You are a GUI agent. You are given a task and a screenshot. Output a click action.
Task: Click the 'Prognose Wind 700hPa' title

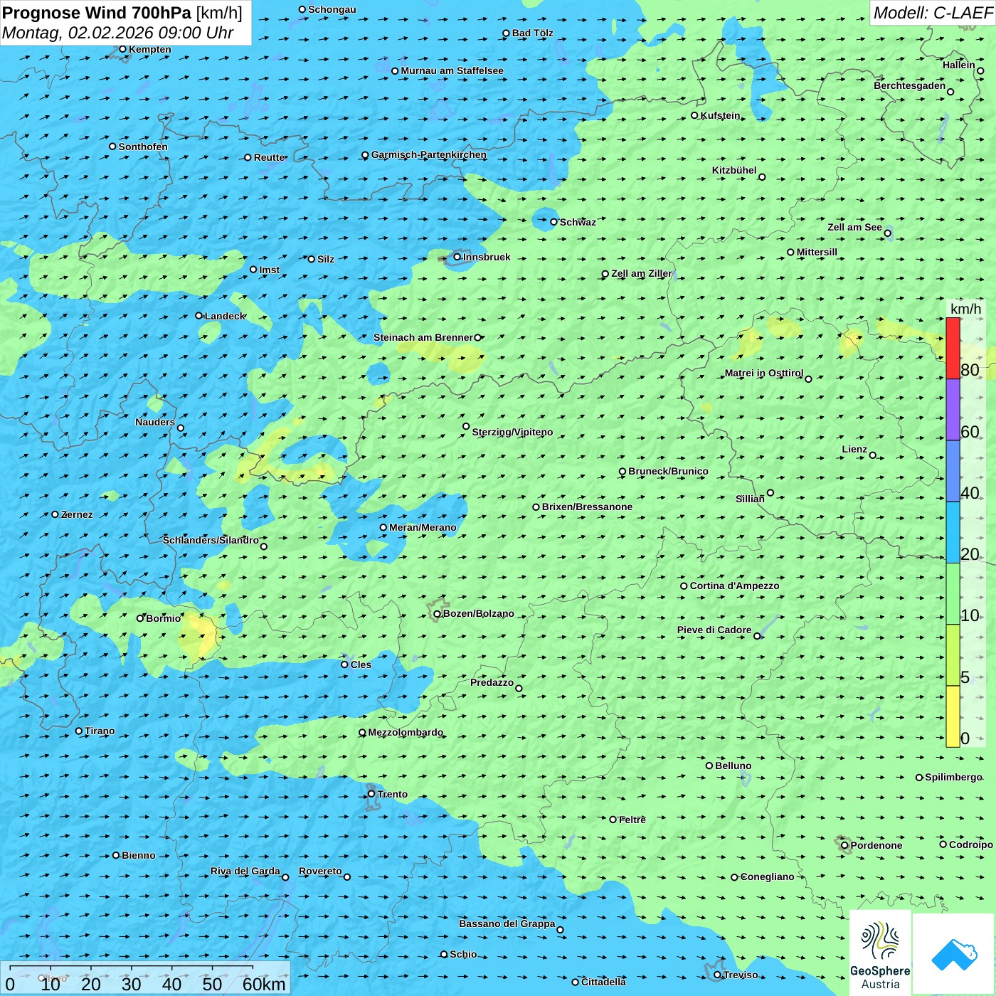97,13
